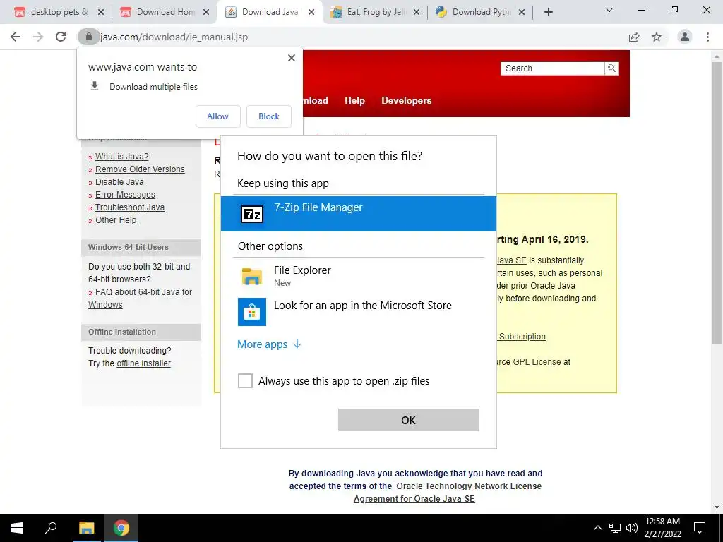This screenshot has width=723, height=542.
Task: Open 'What is Java?' link
Action: click(x=121, y=156)
